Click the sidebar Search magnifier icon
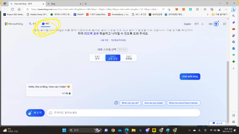Screen dimensions: 239x134 pyautogui.click(x=233, y=16)
